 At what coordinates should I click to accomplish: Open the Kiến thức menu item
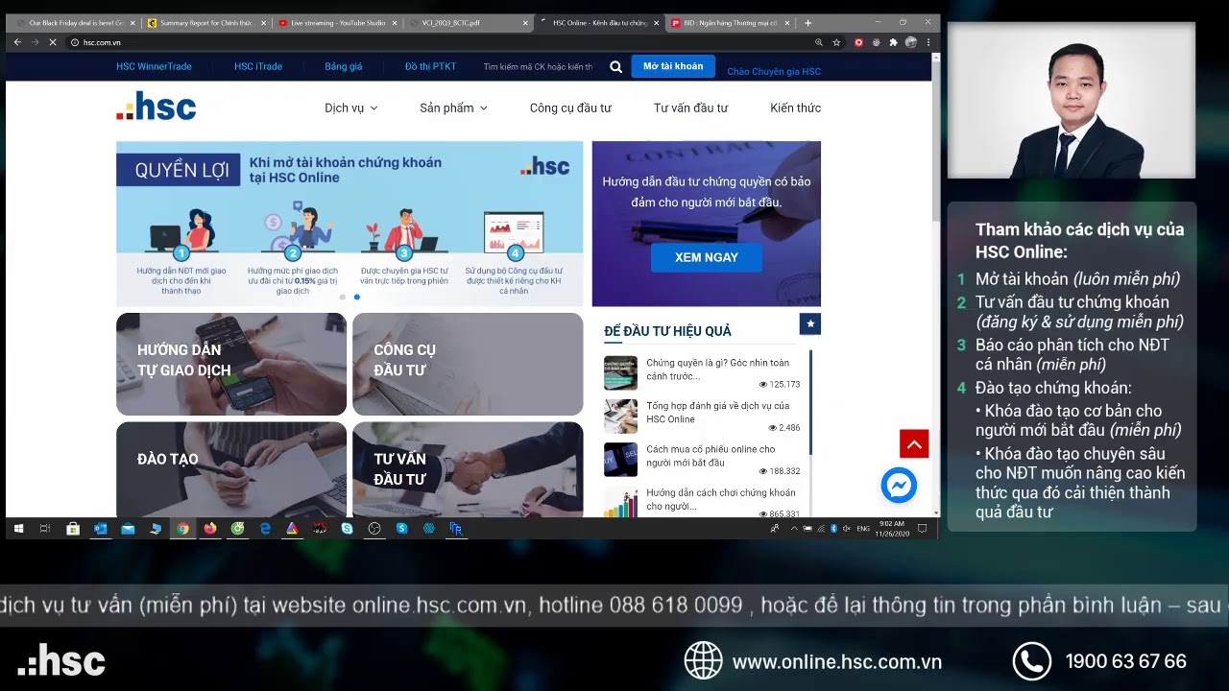[795, 107]
